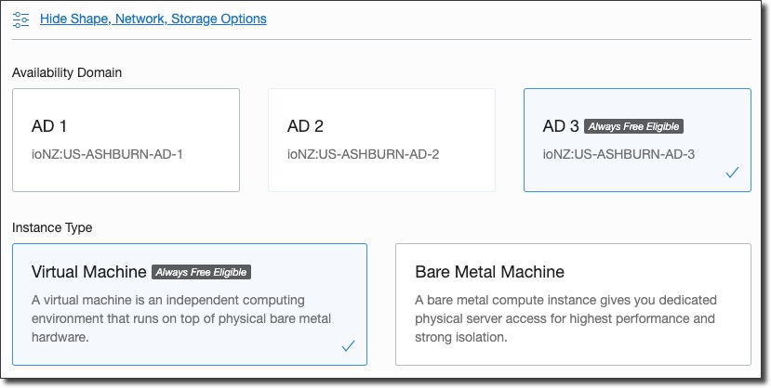Click the checkmark in the Virtual Machine card
Image resolution: width=771 pixels, height=388 pixels.
point(348,346)
